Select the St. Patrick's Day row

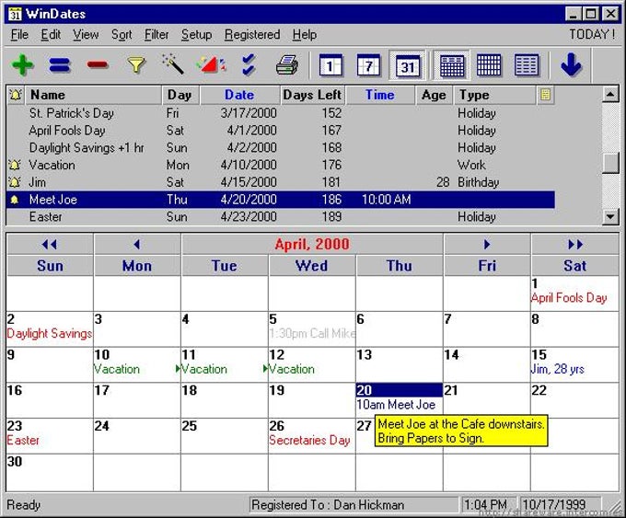point(280,113)
